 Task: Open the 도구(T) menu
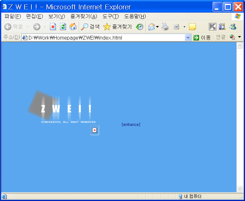point(111,16)
